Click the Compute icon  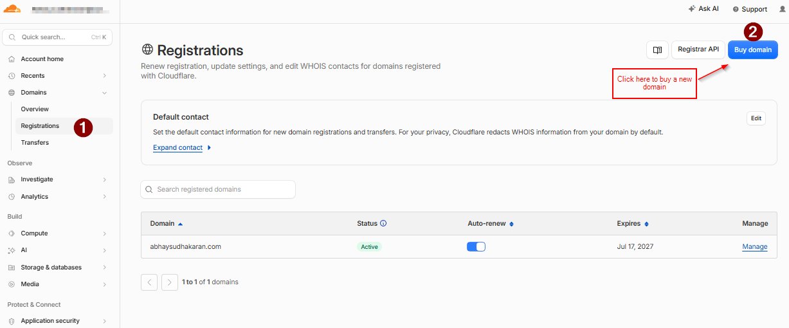(x=12, y=233)
